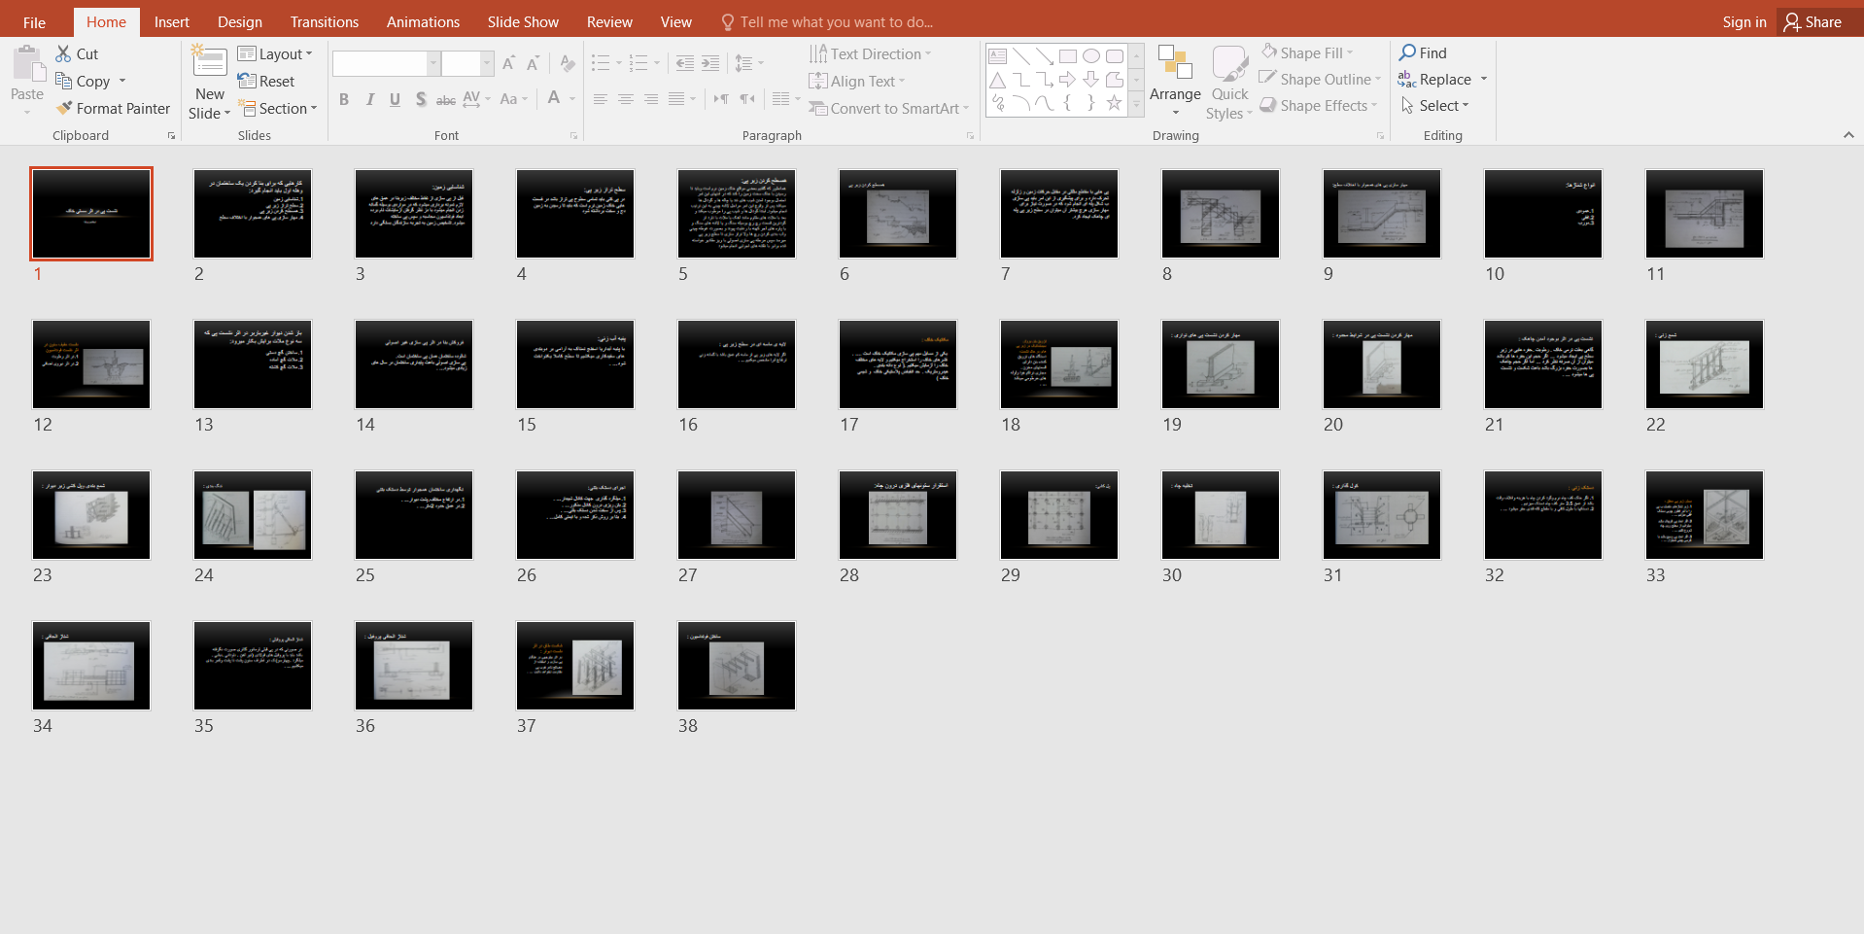Select slide 12 thumbnail

tap(91, 364)
